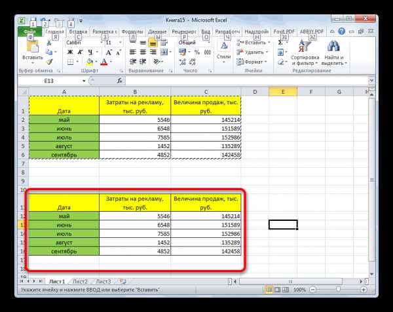Expand the formula bar chevron
This screenshot has height=312, width=393.
371,81
